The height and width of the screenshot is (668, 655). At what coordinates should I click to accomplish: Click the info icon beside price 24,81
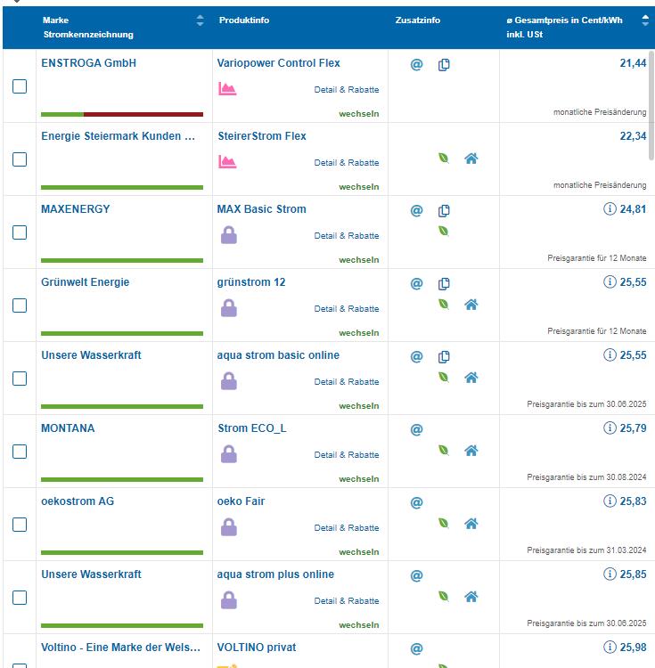pos(610,208)
